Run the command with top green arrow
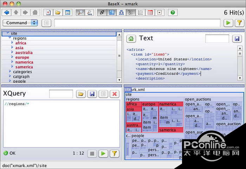Screen dimensions: 246x169 point(228,23)
